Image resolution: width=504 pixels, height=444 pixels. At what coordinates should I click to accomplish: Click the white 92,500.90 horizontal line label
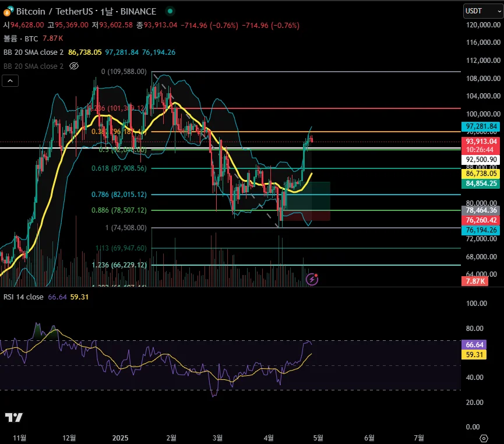(481, 160)
